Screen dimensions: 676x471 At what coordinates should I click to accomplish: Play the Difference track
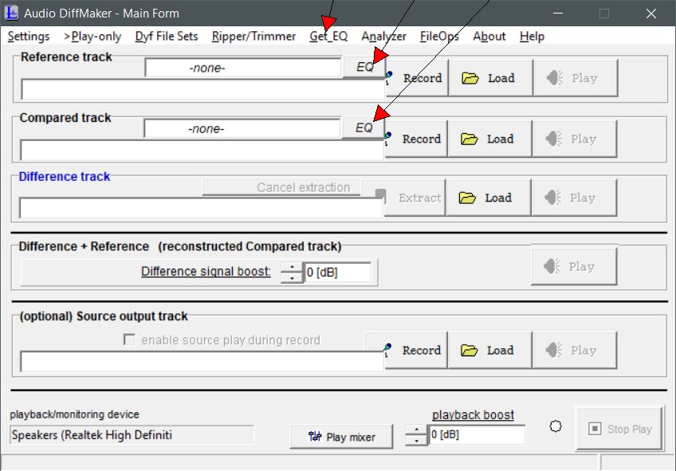pyautogui.click(x=574, y=198)
